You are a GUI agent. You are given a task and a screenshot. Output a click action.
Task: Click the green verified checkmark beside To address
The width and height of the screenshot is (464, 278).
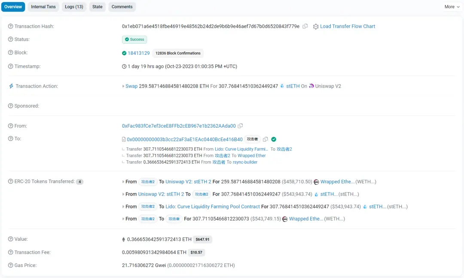point(274,139)
